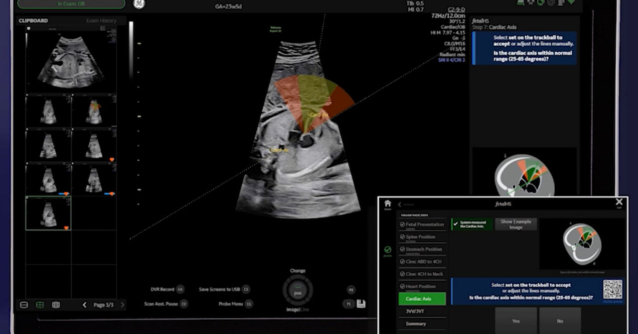Screen dimensions: 638x334
Task: Go to previous clipboard page arrow
Action: pyautogui.click(x=84, y=305)
